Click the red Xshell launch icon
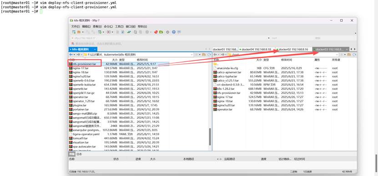The height and width of the screenshot is (176, 378). 156,32
